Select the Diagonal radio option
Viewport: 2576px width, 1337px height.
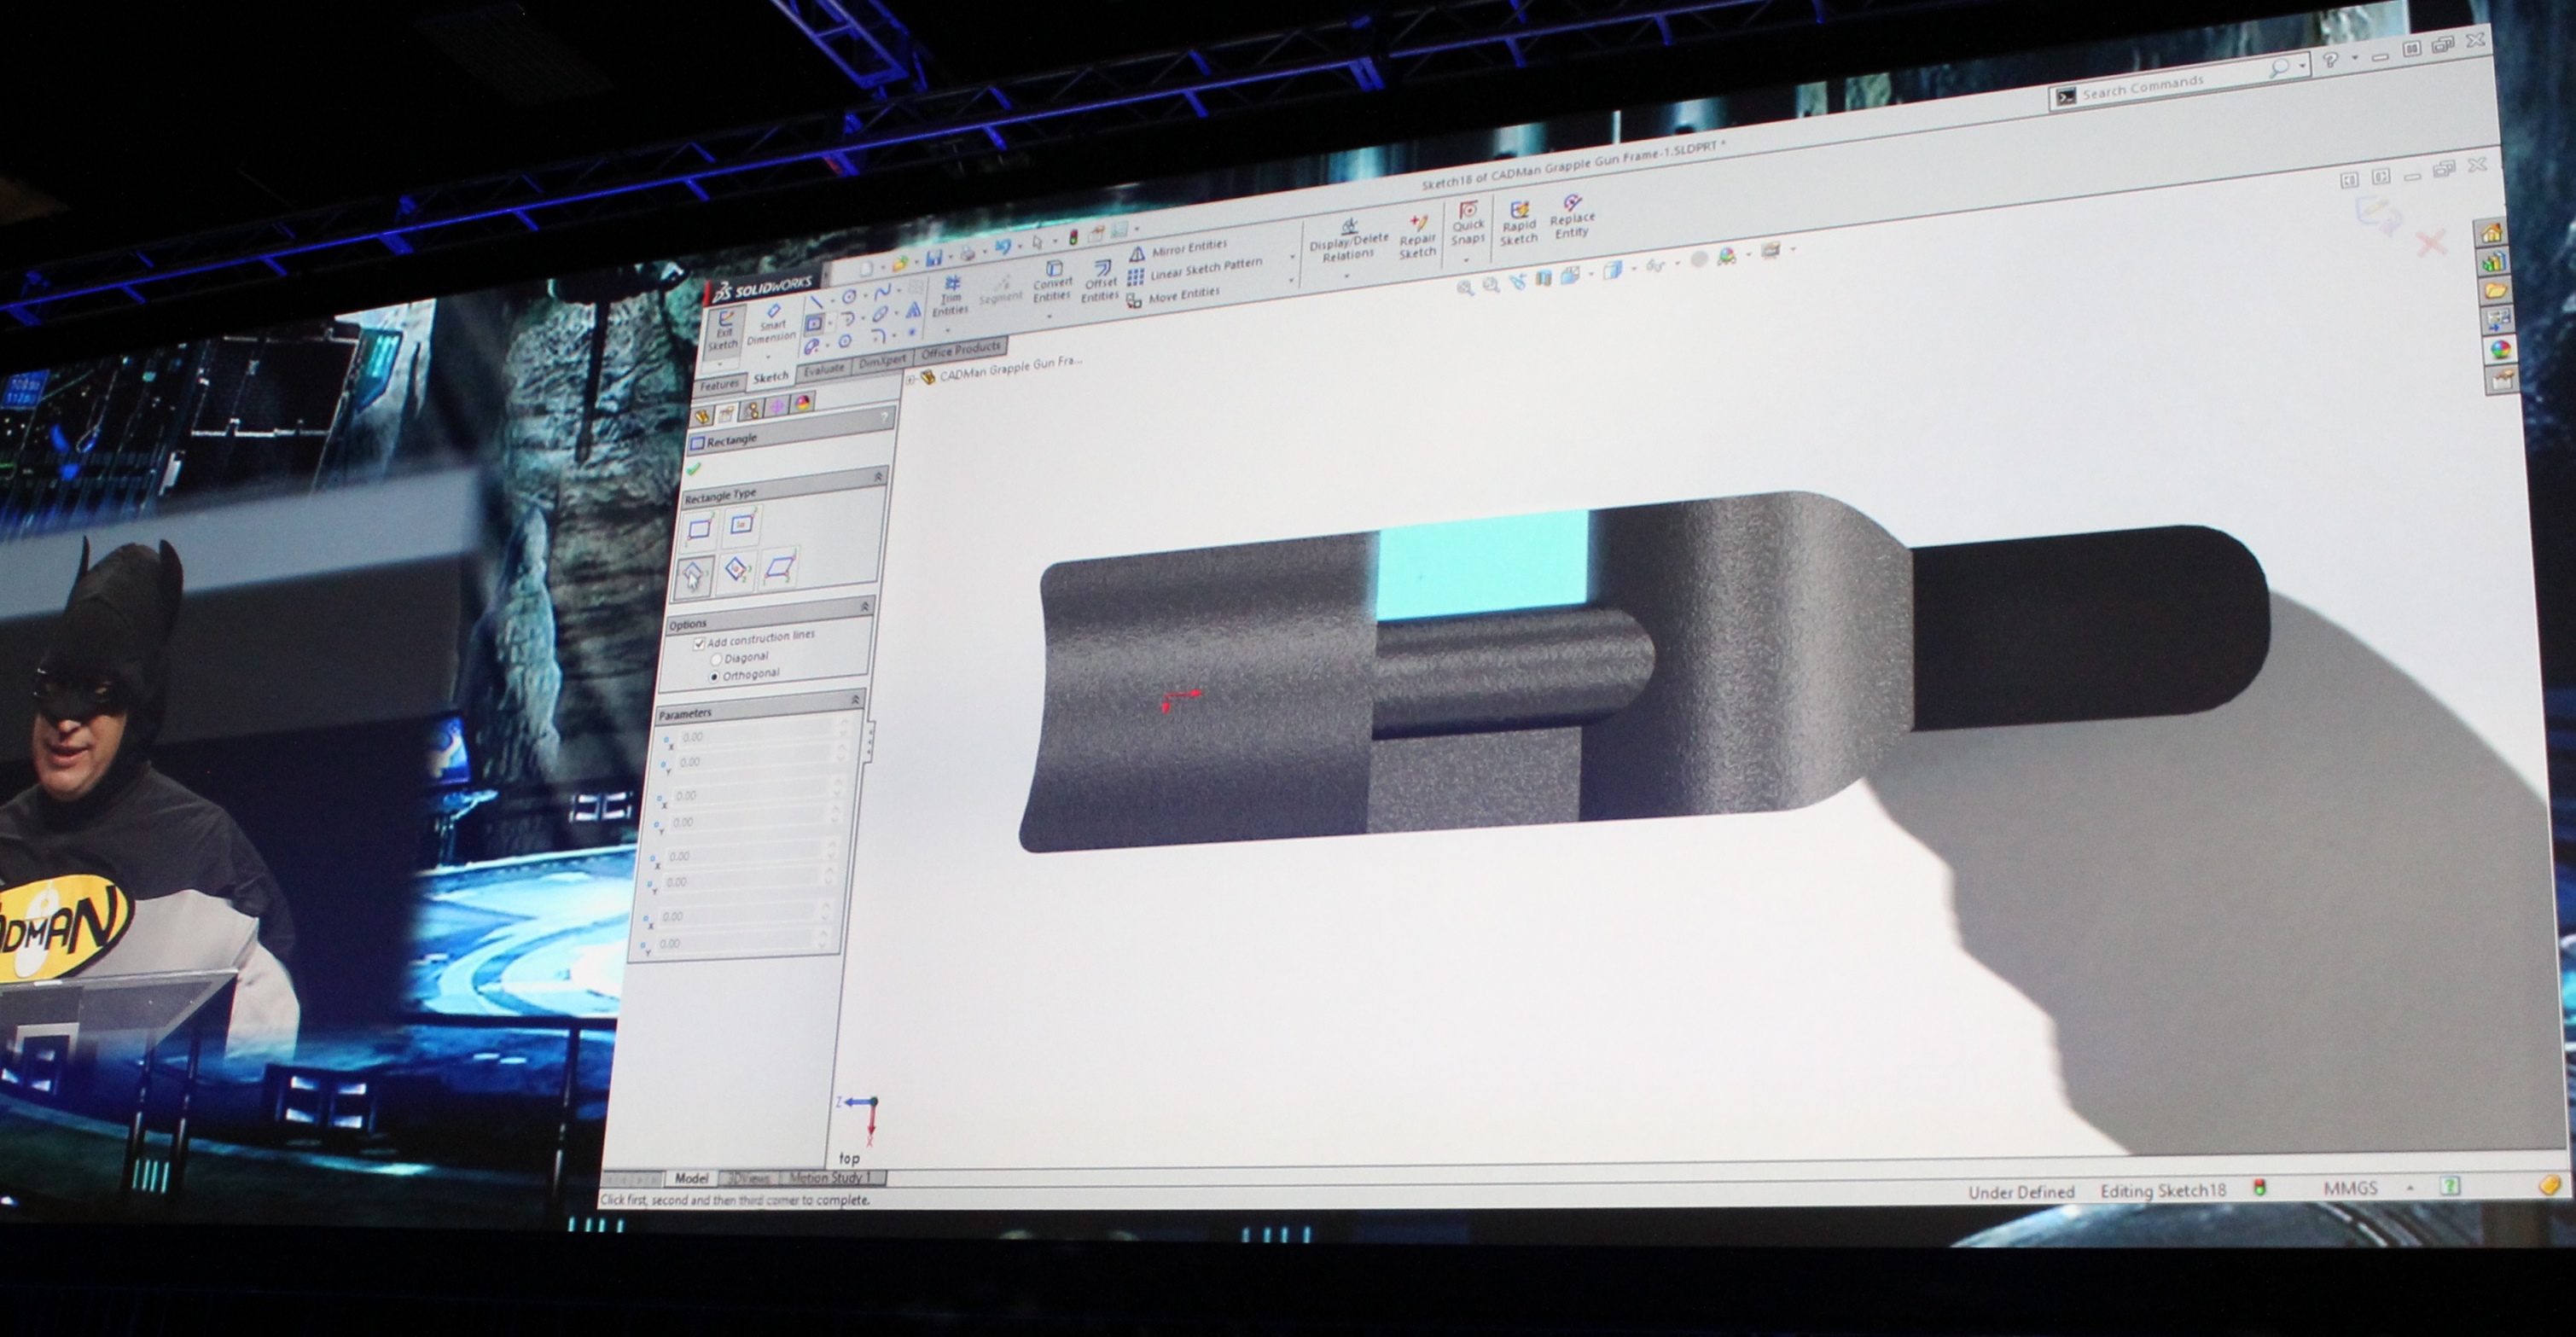pos(716,660)
